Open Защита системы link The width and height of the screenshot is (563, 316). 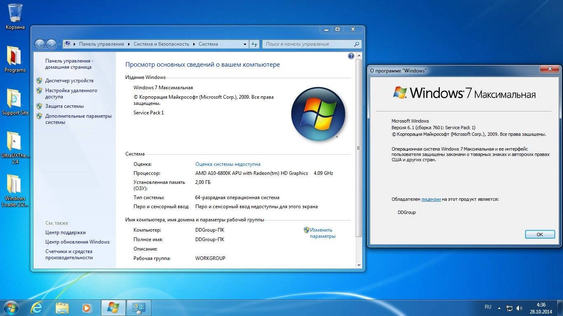point(64,106)
